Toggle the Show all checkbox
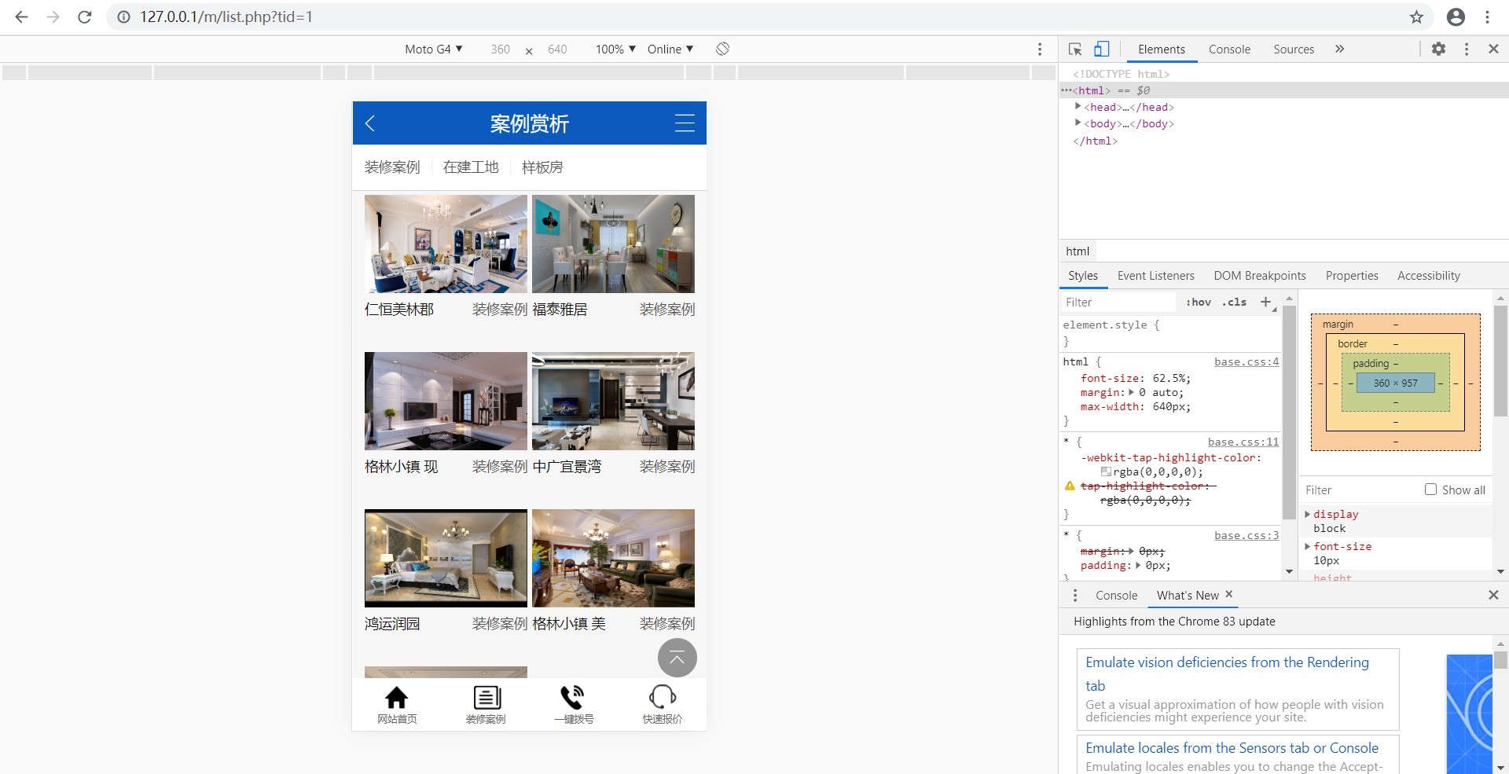1509x774 pixels. [1430, 490]
